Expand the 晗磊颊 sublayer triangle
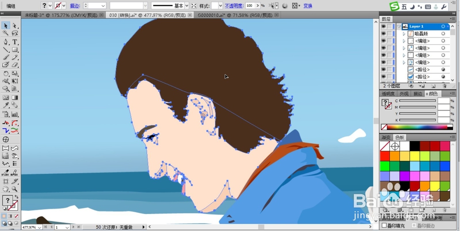The height and width of the screenshot is (231, 460). pyautogui.click(x=404, y=33)
